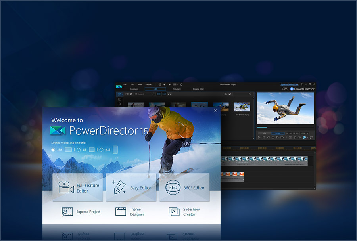Open the timeline view dropdown in top toolbar
Viewport: 357px width, 241px height.
pyautogui.click(x=175, y=84)
